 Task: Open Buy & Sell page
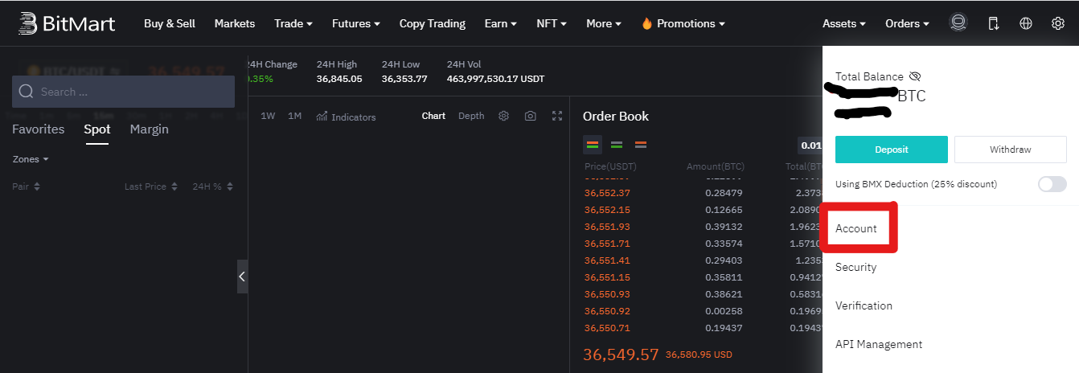[170, 23]
